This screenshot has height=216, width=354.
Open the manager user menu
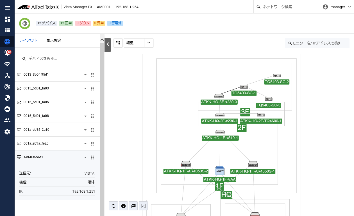tap(337, 7)
